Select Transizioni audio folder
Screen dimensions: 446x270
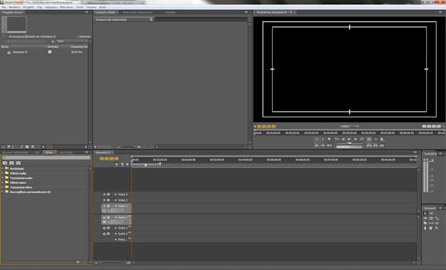[x=21, y=178]
